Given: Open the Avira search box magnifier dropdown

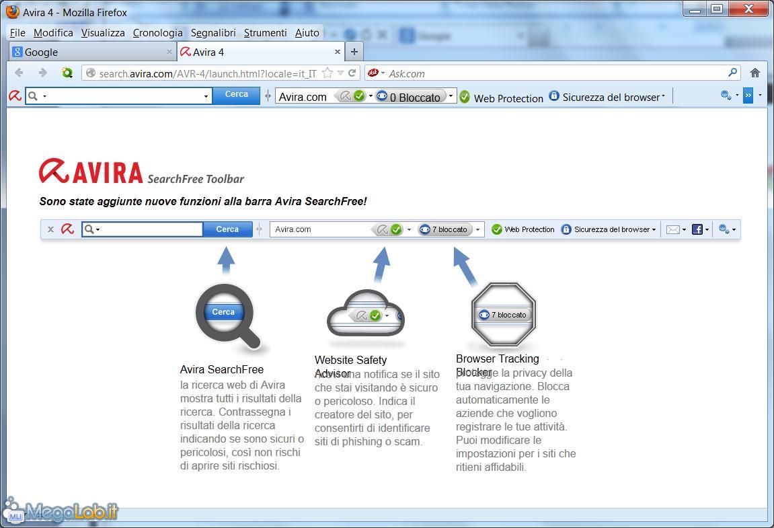Looking at the screenshot, I should [x=44, y=96].
